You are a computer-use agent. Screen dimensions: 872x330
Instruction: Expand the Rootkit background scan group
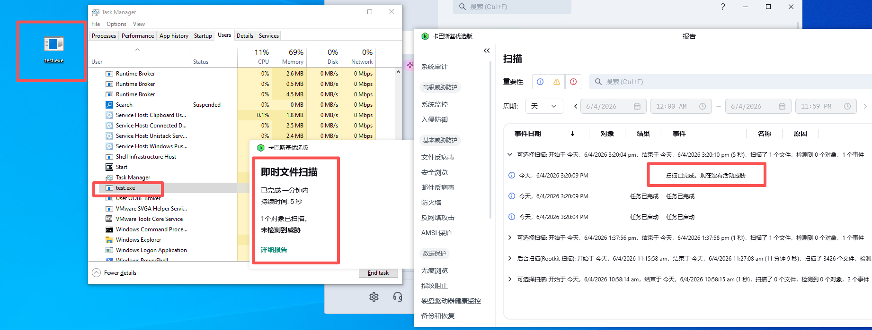coord(510,258)
